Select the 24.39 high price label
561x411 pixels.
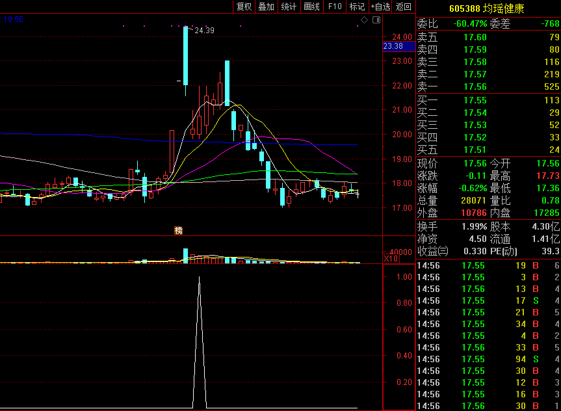[x=204, y=31]
